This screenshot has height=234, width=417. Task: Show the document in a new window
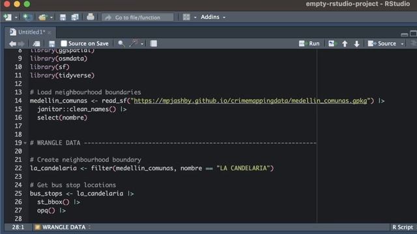[36, 44]
